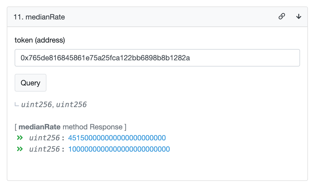
Task: Click first green double-chevron response icon
Action: [x=20, y=138]
